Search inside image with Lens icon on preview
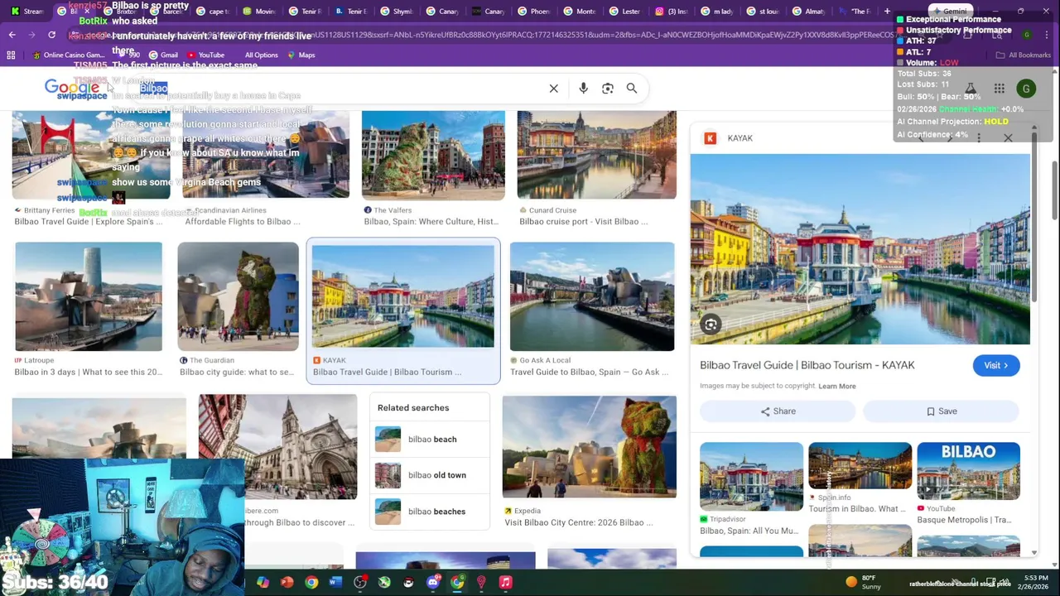 [x=711, y=324]
